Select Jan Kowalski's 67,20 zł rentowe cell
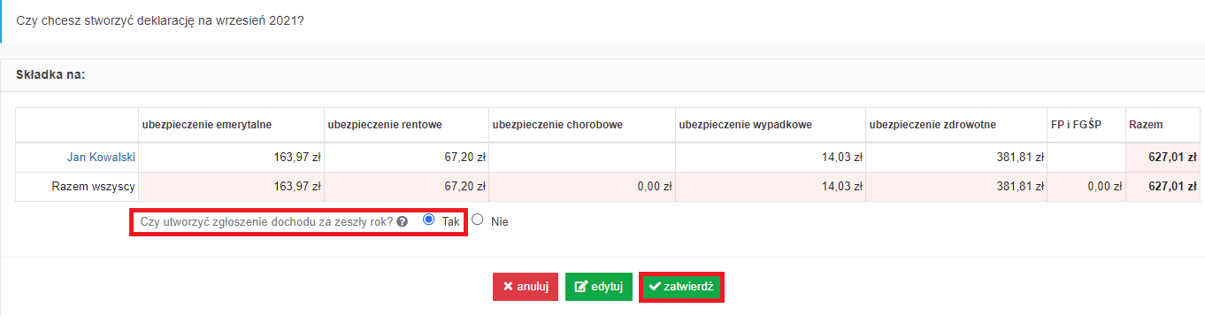 coord(406,158)
